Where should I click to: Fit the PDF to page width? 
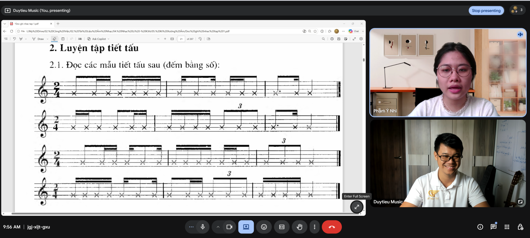(x=172, y=39)
